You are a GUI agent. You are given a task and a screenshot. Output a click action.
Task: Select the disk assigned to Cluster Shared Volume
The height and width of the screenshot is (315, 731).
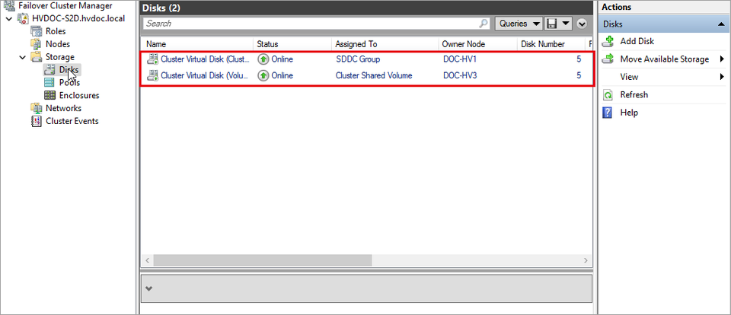tap(367, 75)
